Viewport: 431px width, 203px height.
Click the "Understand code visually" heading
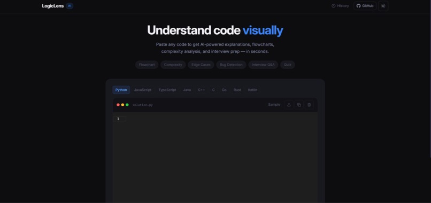215,30
